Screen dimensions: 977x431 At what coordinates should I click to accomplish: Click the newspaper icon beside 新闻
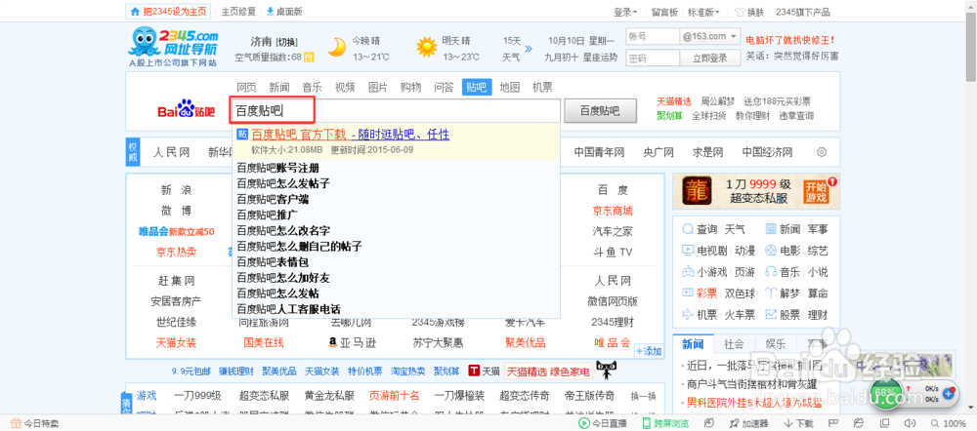coord(771,229)
